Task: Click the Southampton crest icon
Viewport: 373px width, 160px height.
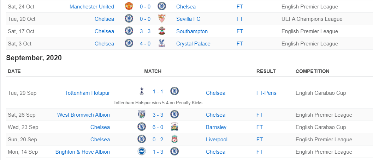Action: click(x=162, y=31)
